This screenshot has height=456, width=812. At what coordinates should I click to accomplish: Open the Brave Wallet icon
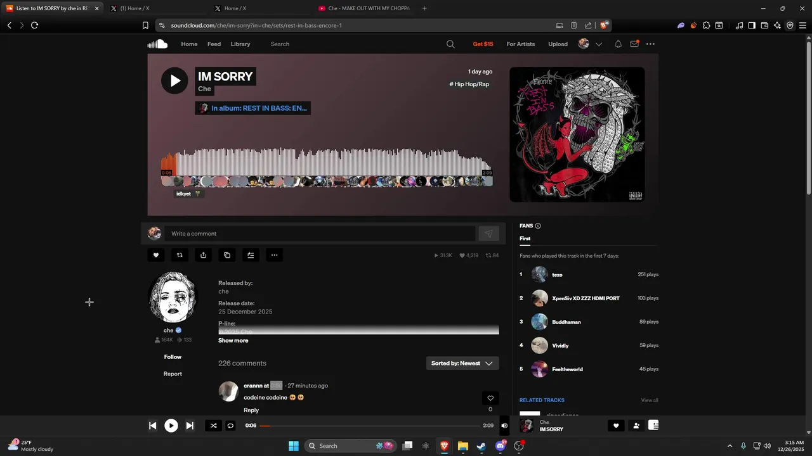(x=764, y=25)
